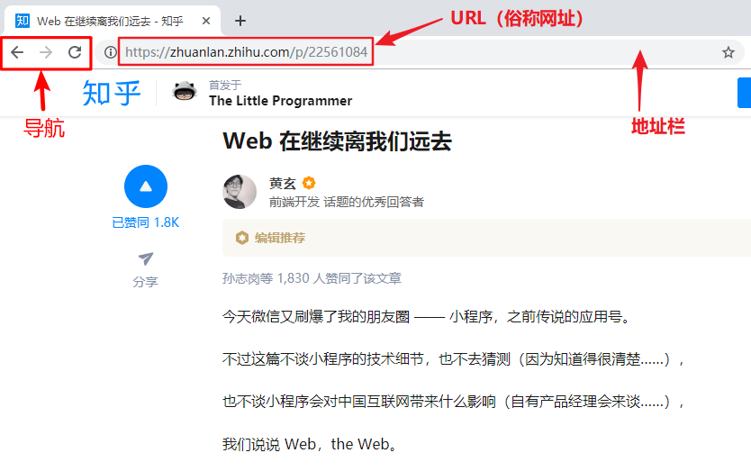Viewport: 751px width, 471px height.
Task: Select the 'Web 在继续离我们远去 - 知乎' tab
Action: click(x=113, y=21)
